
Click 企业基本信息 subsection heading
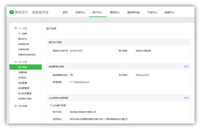tap(59, 105)
